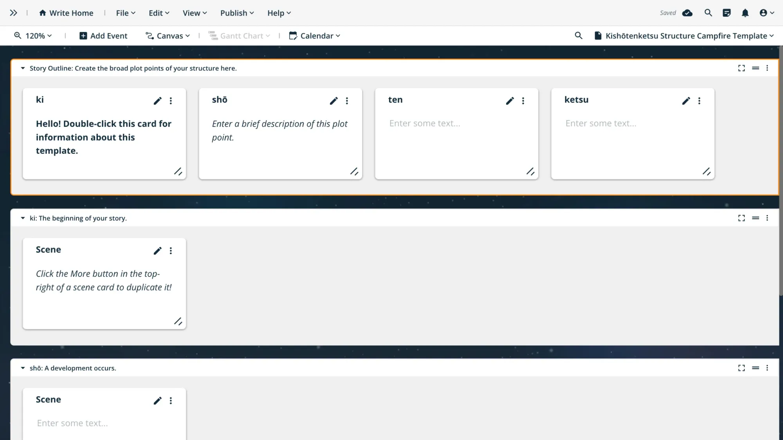Screen dimensions: 783x440
Task: Click the fullscreen icon on Story Outline row
Action: [741, 68]
